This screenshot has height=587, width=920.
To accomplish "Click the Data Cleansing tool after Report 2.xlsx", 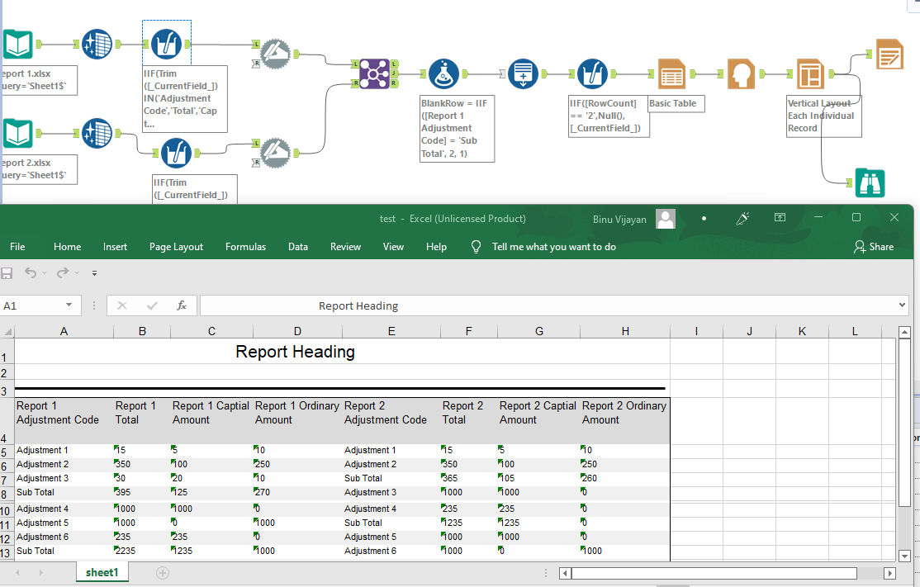I will [x=97, y=135].
